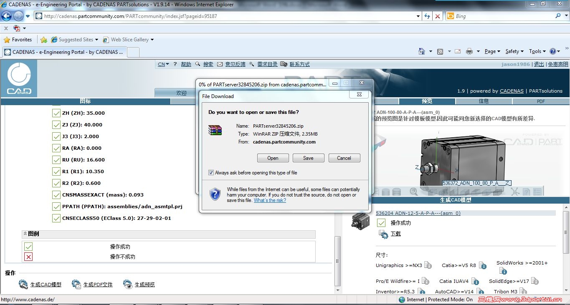The image size is (570, 305).
Task: Click the Stop loading X icon
Action: tap(438, 16)
